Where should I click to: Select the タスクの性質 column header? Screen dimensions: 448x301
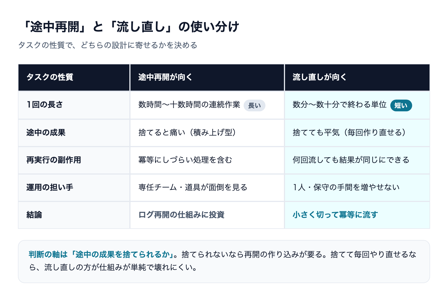[74, 77]
